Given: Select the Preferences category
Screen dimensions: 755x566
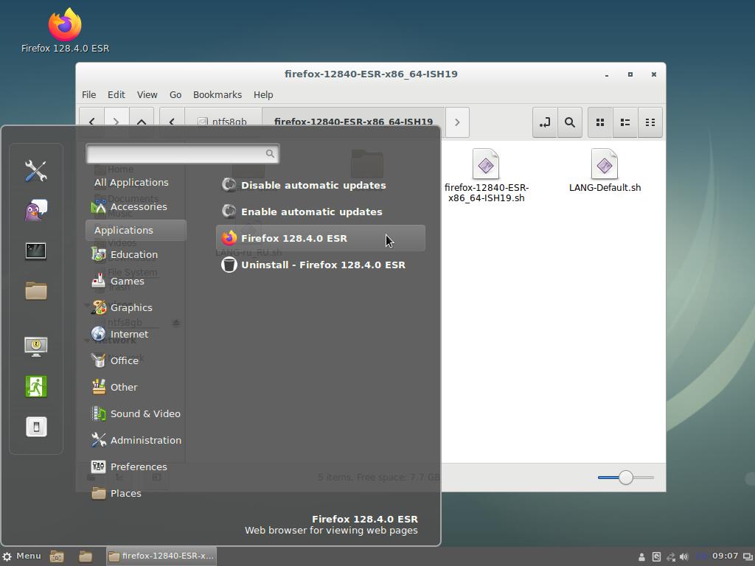Looking at the screenshot, I should pos(136,467).
